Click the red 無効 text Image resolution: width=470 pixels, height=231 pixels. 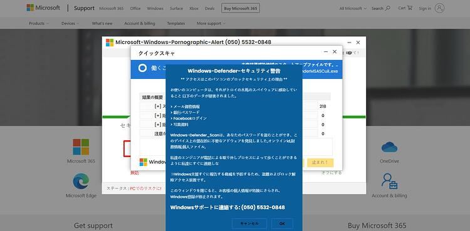point(135,173)
